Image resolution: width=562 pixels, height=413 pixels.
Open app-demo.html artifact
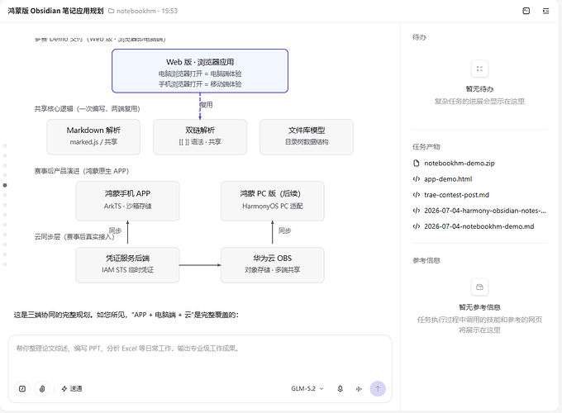tap(448, 179)
